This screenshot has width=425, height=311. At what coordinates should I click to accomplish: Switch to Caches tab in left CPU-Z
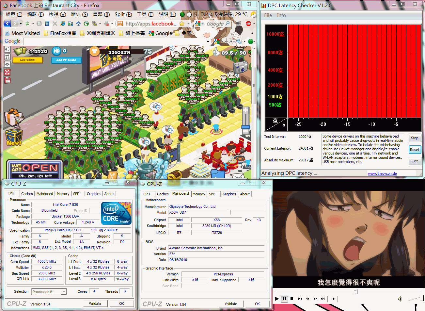pyautogui.click(x=27, y=194)
